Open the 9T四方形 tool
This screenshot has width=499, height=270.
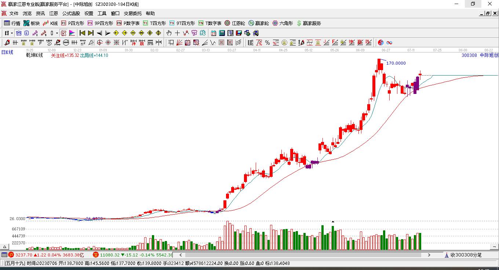click(x=182, y=23)
